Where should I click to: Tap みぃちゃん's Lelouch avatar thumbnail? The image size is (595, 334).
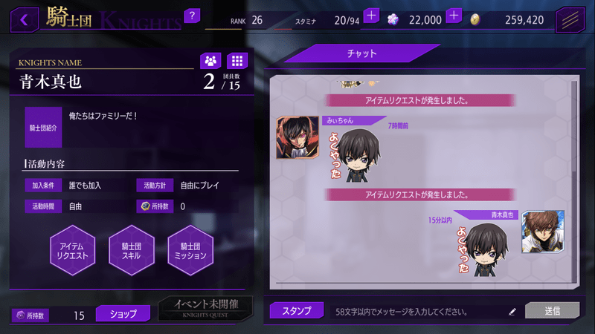pyautogui.click(x=297, y=137)
